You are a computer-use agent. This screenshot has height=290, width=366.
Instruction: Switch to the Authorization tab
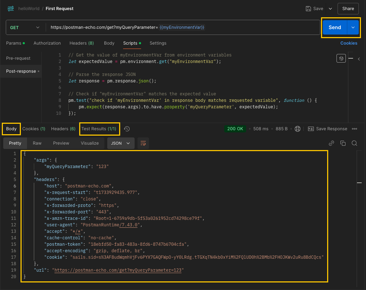(47, 43)
